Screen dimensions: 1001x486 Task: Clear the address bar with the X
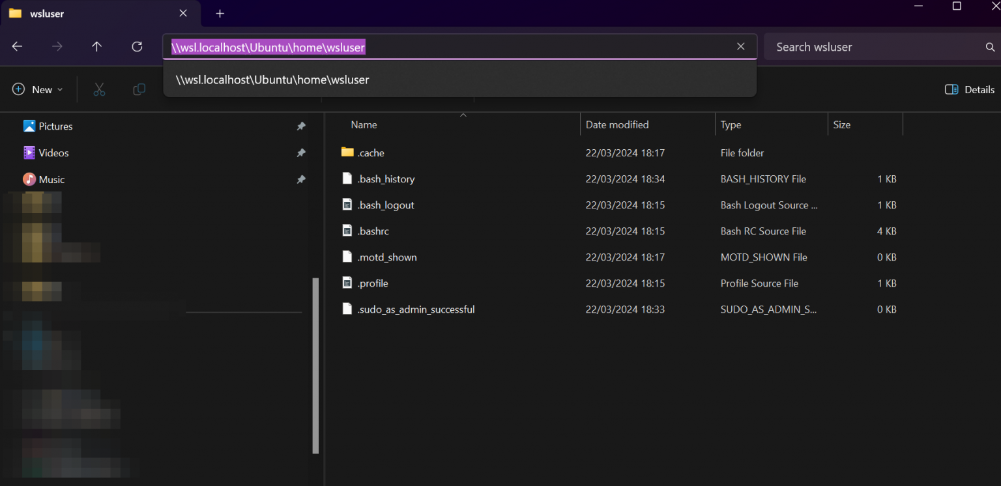tap(740, 46)
